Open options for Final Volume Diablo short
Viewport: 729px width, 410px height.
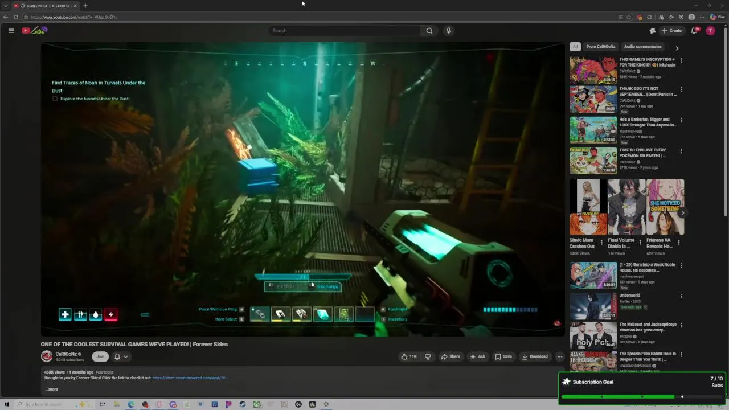coord(640,242)
